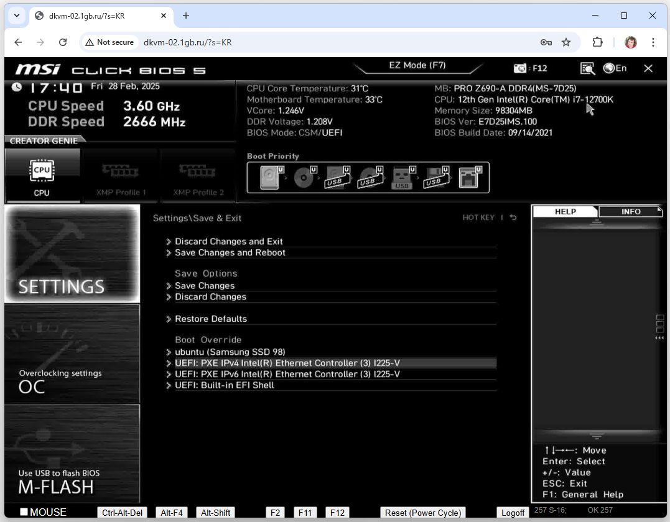Open the OC overclocking settings section
Viewport: 670px width, 522px height.
72,354
